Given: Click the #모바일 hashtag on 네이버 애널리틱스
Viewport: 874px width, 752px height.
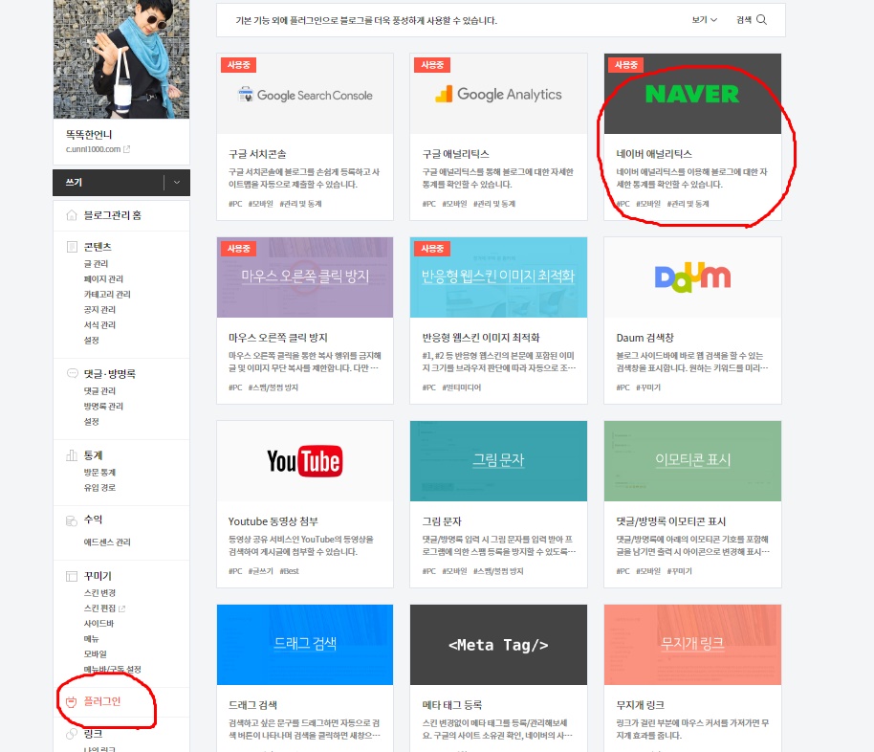Looking at the screenshot, I should pyautogui.click(x=648, y=203).
